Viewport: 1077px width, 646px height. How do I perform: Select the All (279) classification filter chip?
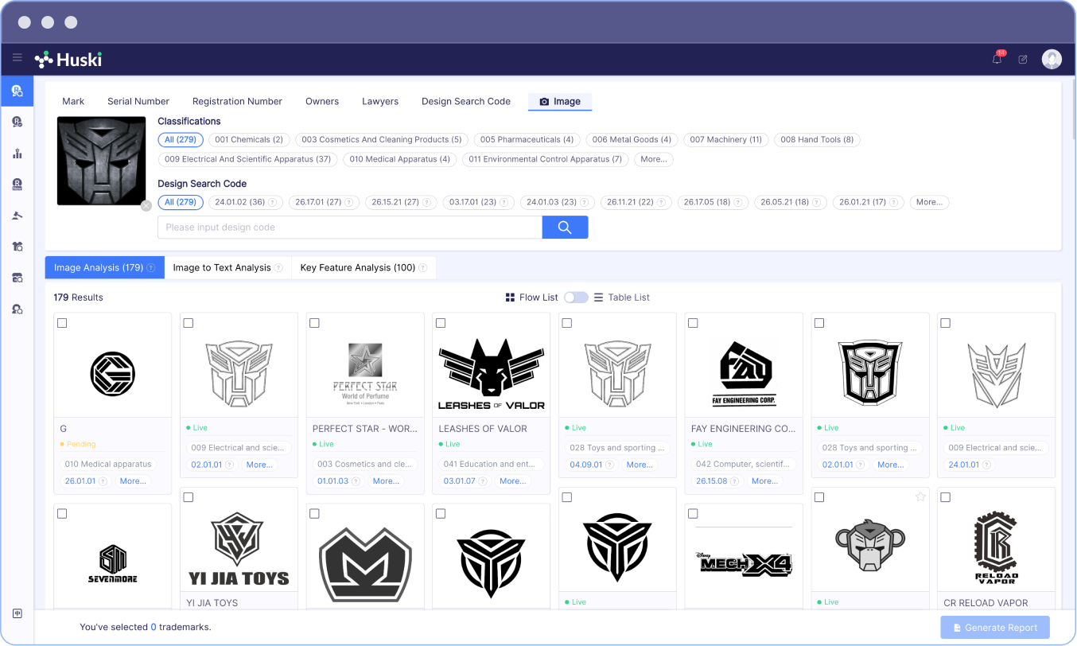point(181,139)
